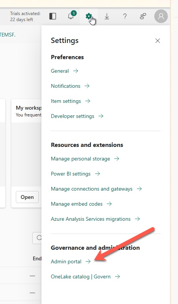Click the My workspace card title
The height and width of the screenshot is (304, 178).
[29, 108]
